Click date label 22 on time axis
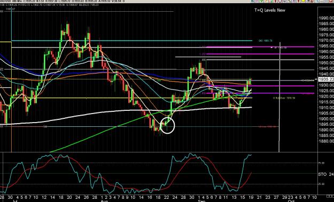Image resolution: width=334 pixels, height=202 pixels. click(166, 197)
